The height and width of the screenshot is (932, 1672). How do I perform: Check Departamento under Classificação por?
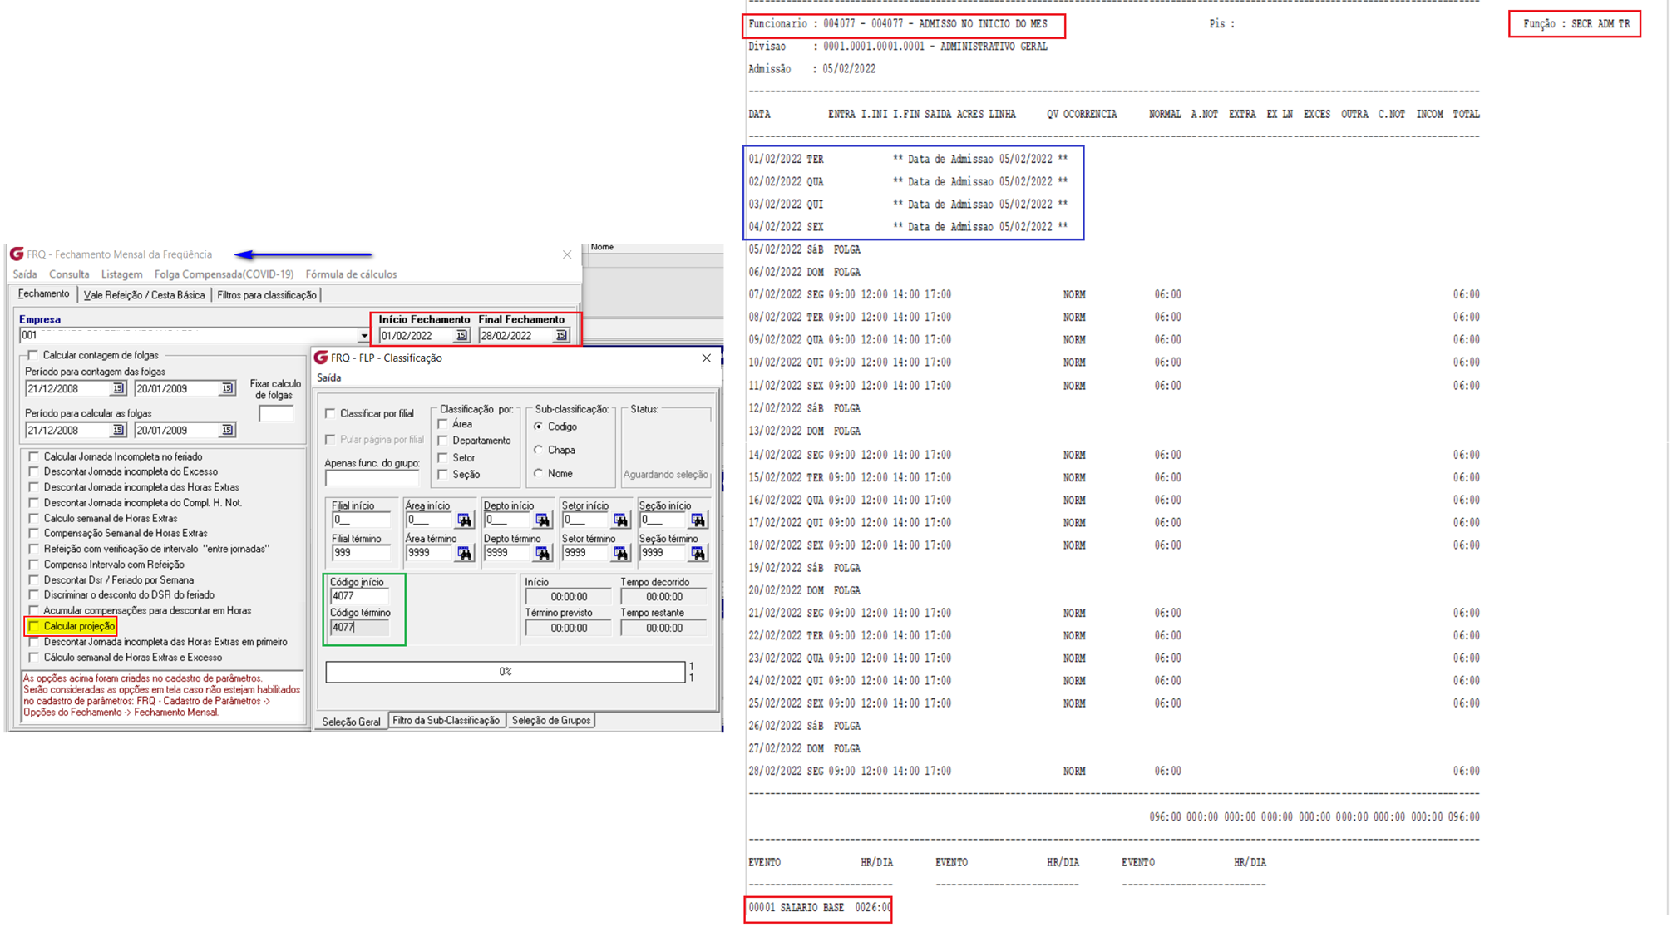[x=443, y=441]
